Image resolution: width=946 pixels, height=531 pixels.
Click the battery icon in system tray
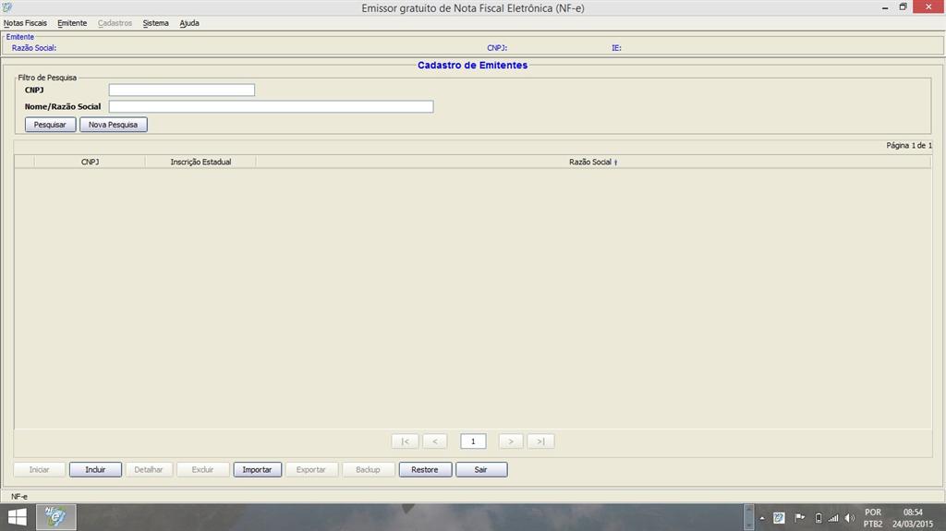pyautogui.click(x=818, y=518)
